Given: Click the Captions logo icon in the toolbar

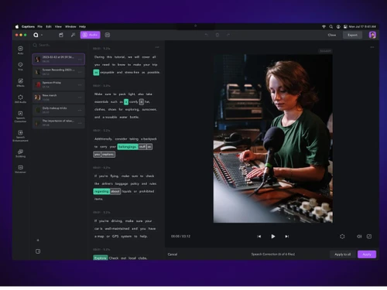Looking at the screenshot, I should [36, 35].
